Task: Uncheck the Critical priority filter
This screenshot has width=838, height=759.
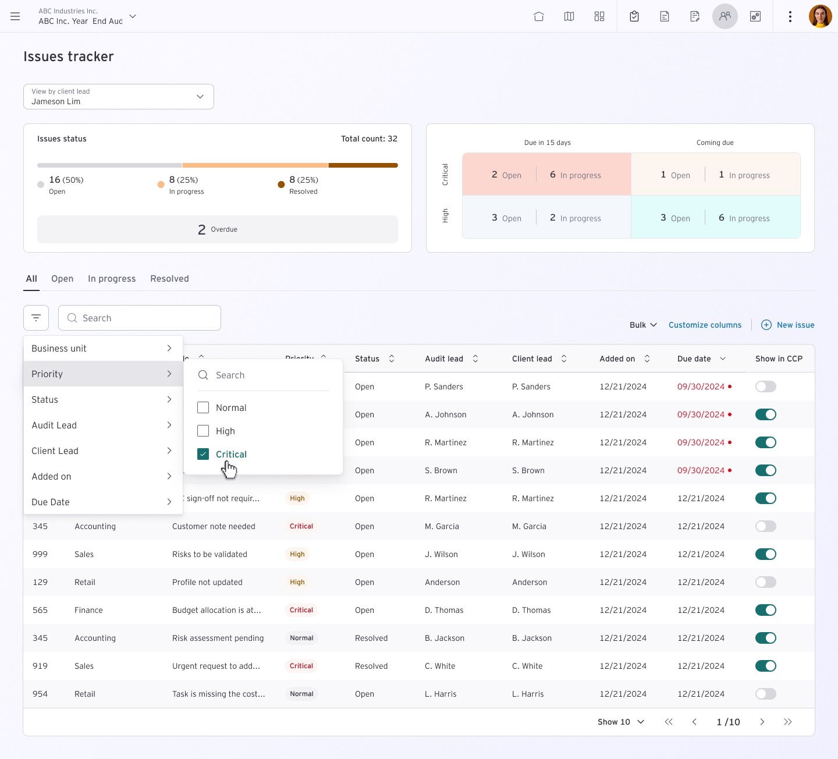Action: [203, 453]
